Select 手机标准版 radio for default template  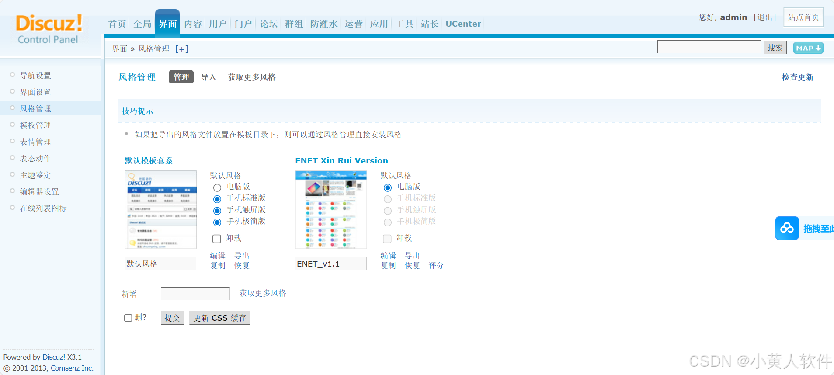click(217, 199)
